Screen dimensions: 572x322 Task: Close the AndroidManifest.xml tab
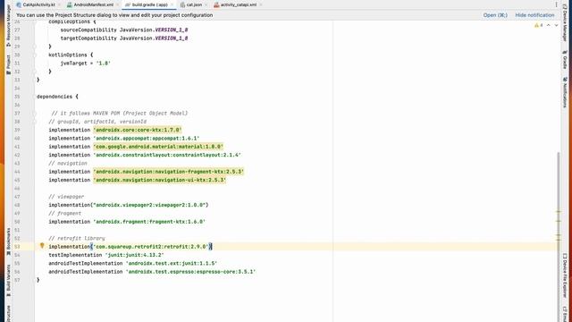(x=117, y=4)
